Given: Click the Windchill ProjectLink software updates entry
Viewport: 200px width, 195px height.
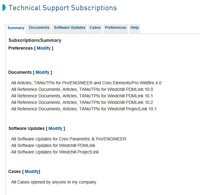Looking at the screenshot, I should [55, 152].
